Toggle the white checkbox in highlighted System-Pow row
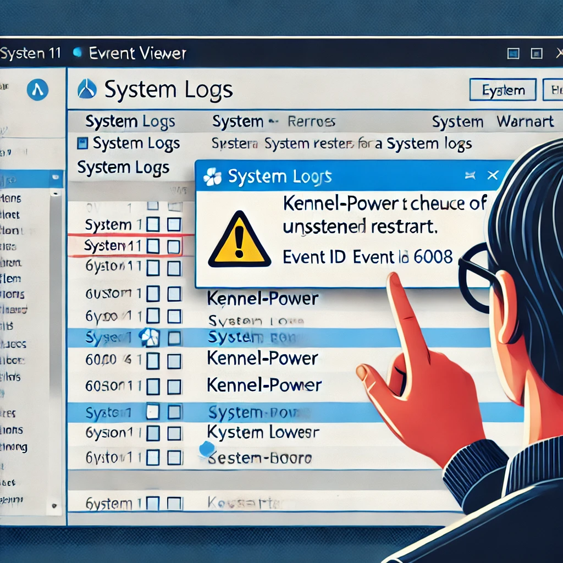The image size is (563, 563). click(x=153, y=412)
